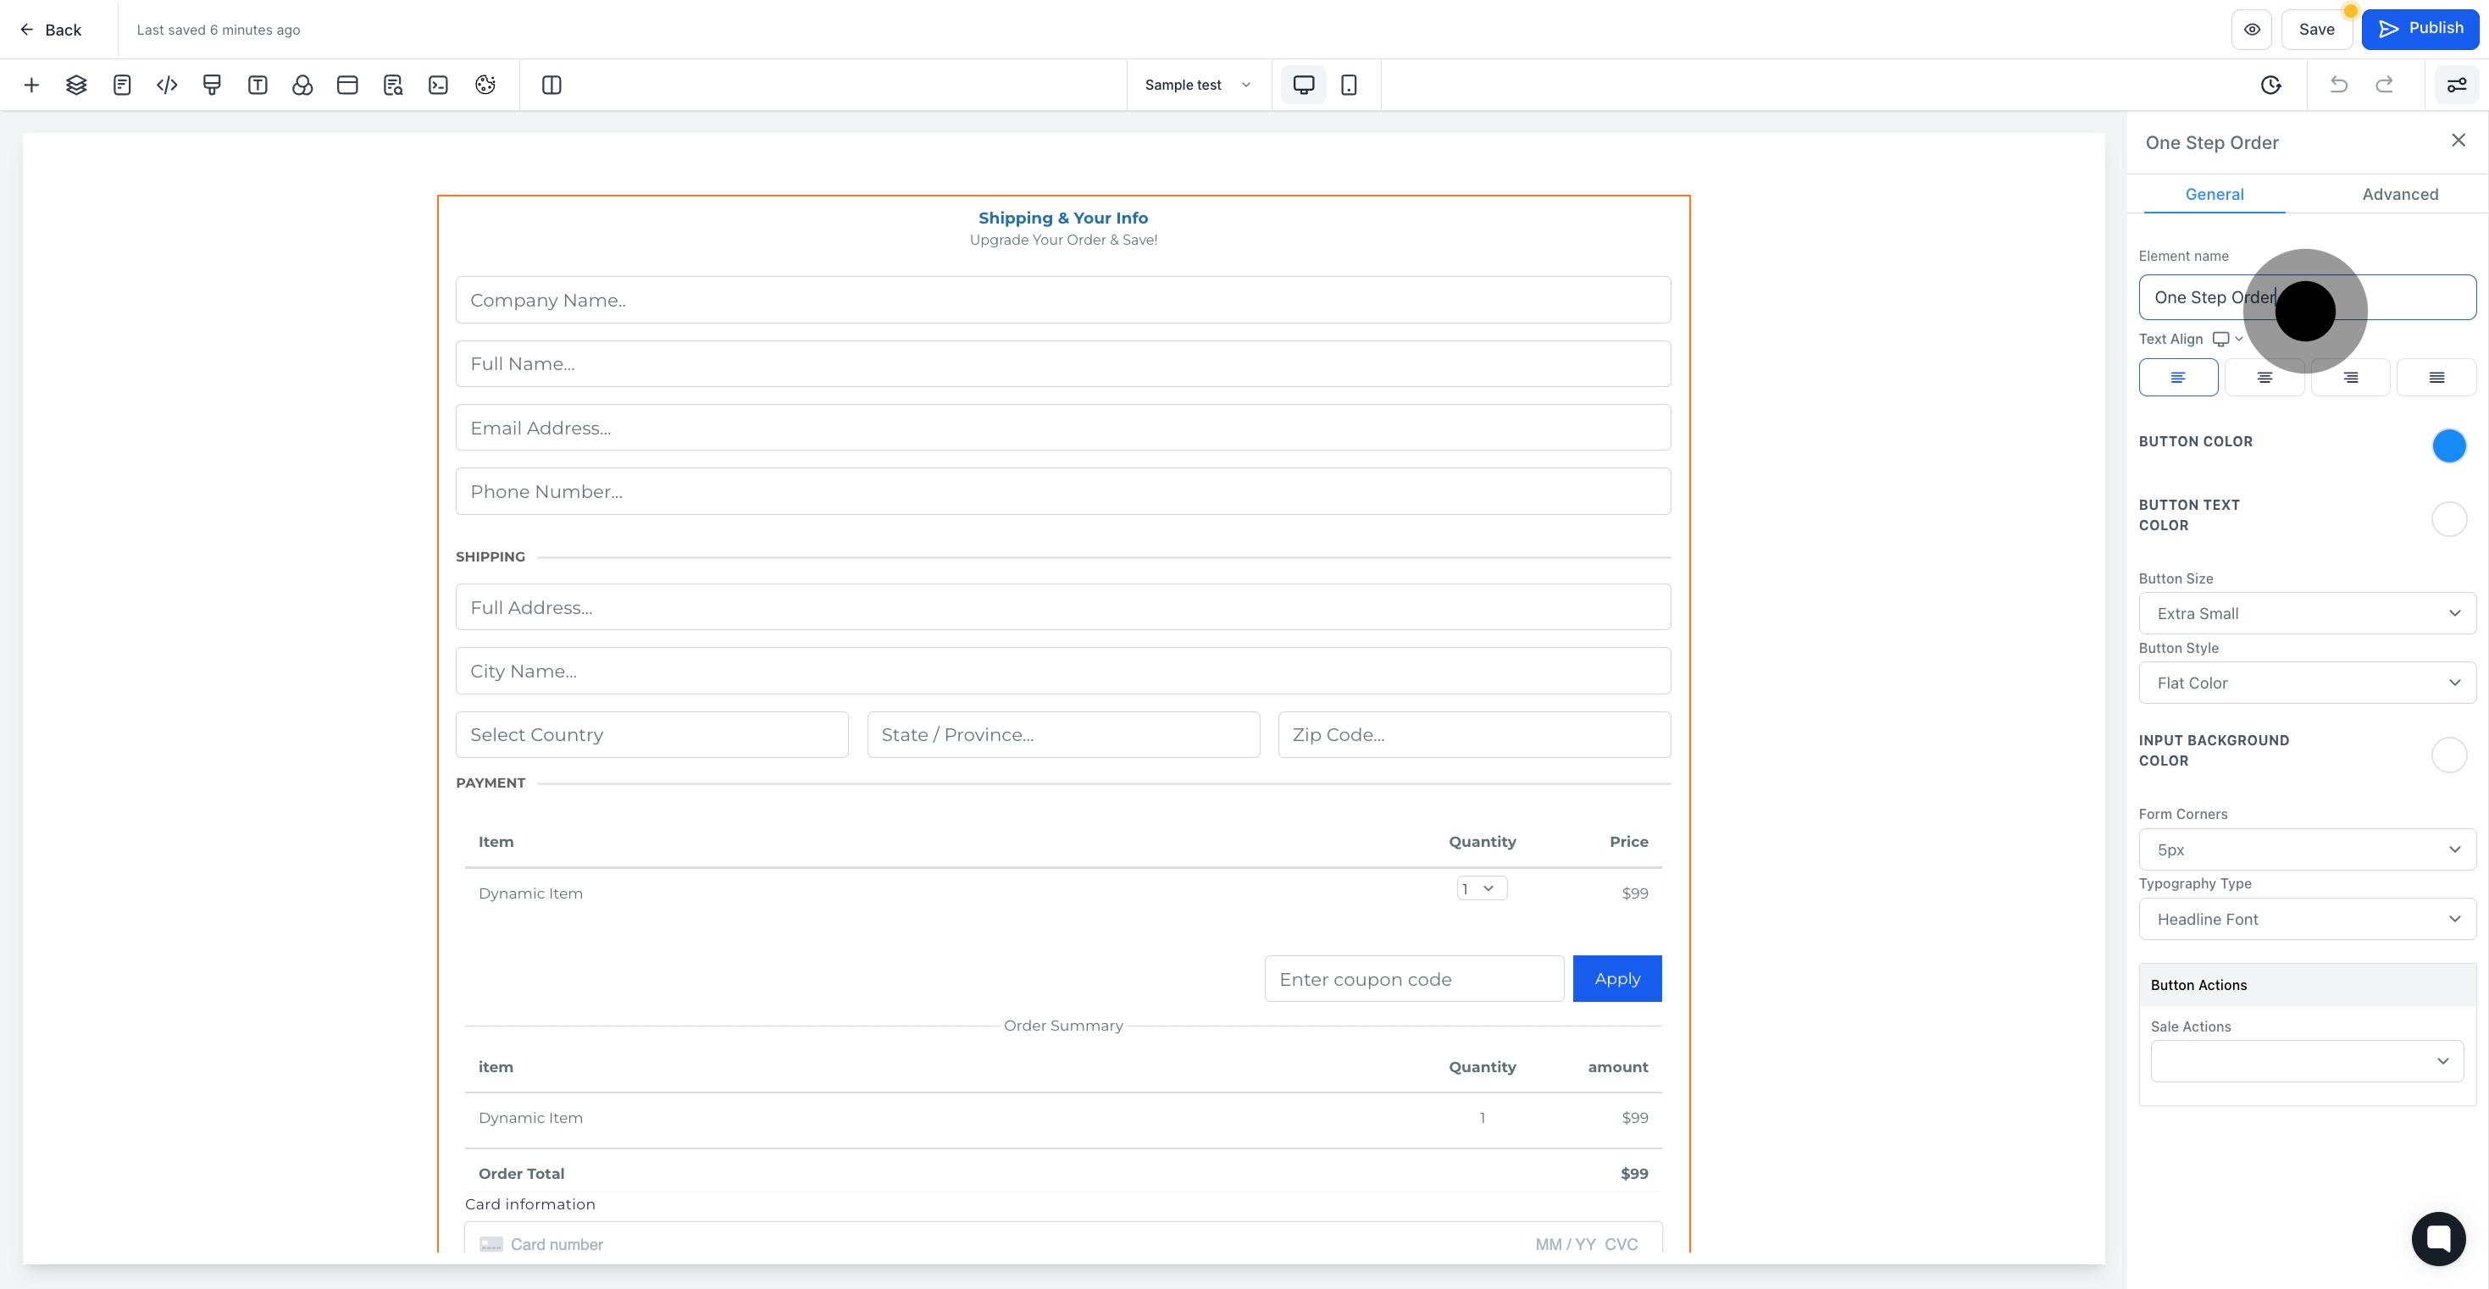Open the Select Country field
Viewport: 2489px width, 1289px height.
(652, 734)
